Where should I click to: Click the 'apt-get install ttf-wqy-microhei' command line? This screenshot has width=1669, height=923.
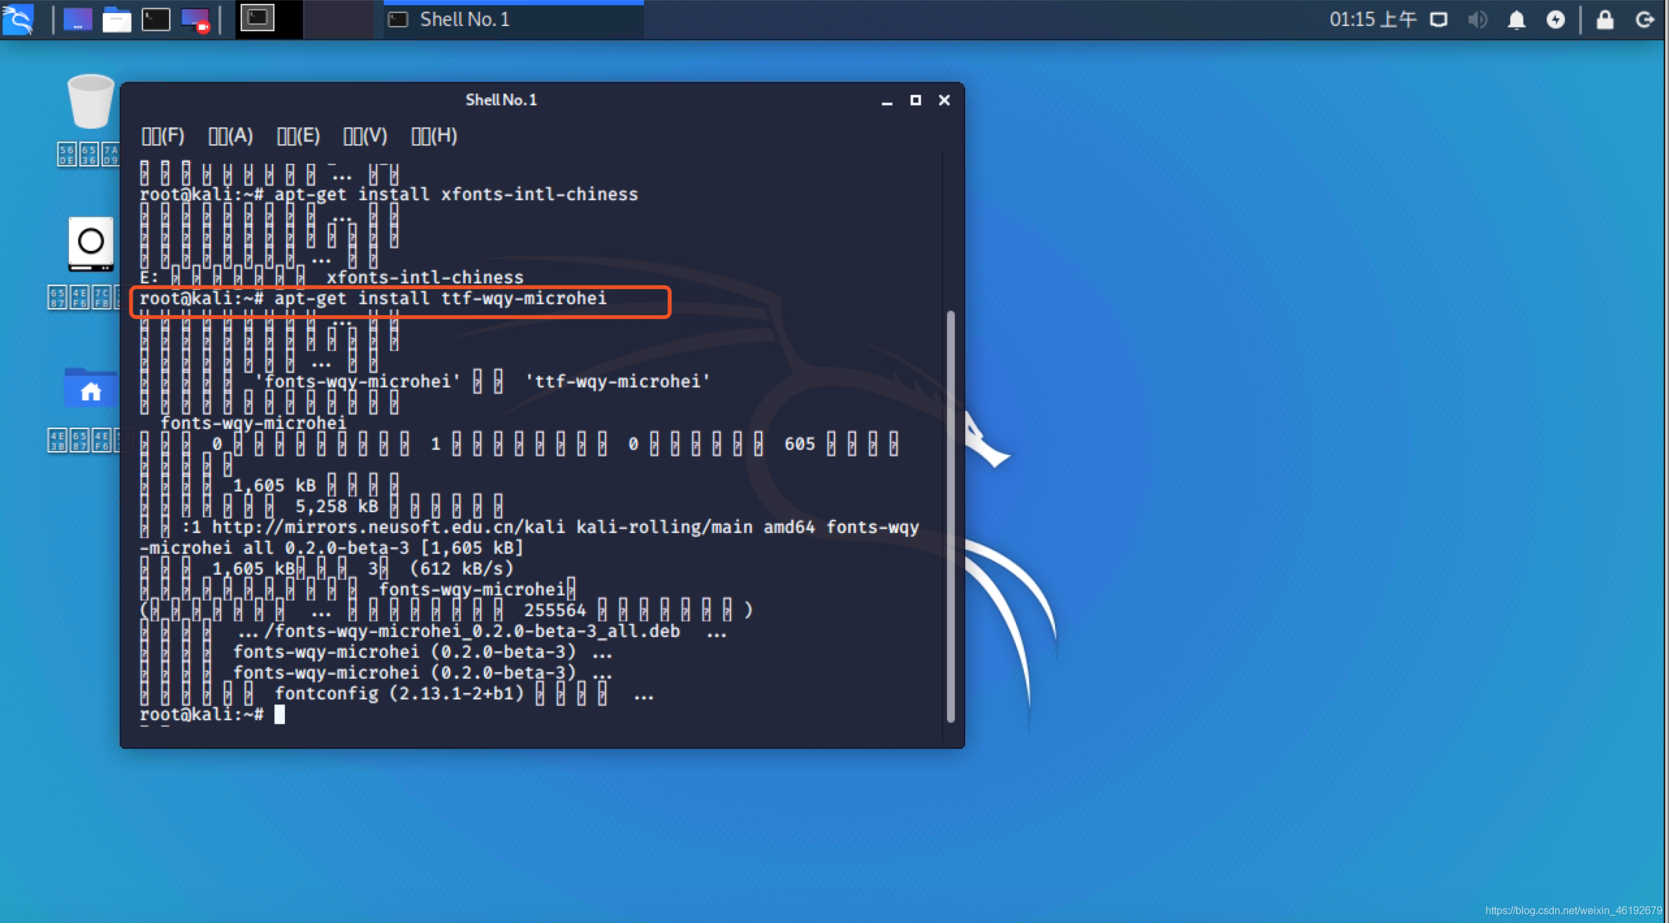373,298
